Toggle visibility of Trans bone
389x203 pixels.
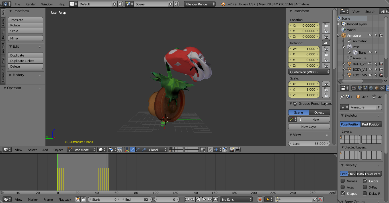pos(370,52)
